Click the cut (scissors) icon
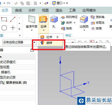 [16, 3]
